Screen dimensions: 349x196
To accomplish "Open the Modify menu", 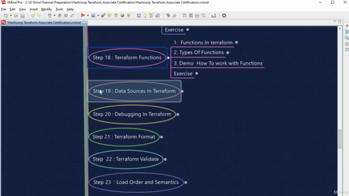I will pos(46,9).
